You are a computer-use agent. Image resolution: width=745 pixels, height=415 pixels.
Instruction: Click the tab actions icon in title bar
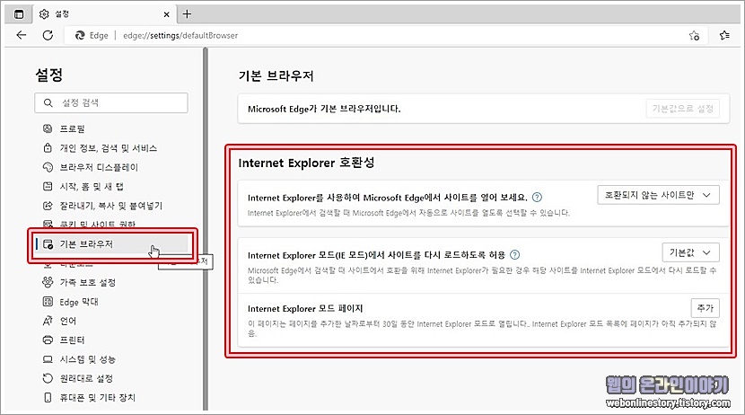(x=19, y=14)
